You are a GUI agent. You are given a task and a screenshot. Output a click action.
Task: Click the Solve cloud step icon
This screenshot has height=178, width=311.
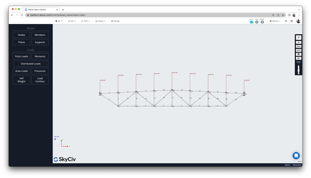(257, 22)
